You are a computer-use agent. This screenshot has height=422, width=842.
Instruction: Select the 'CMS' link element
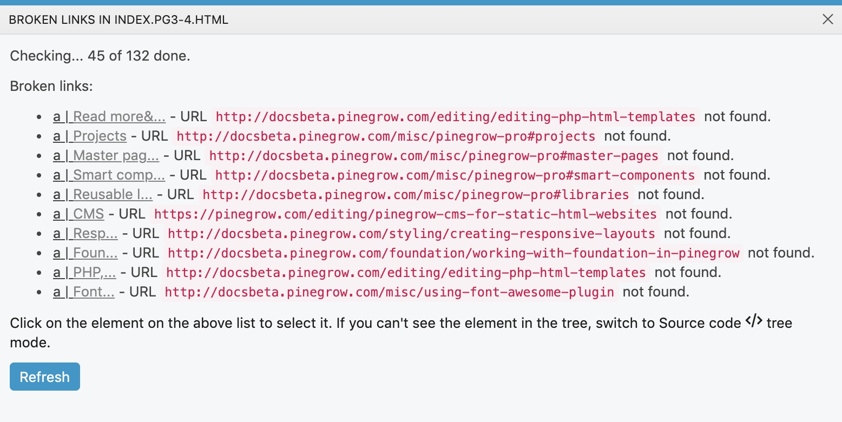[78, 214]
